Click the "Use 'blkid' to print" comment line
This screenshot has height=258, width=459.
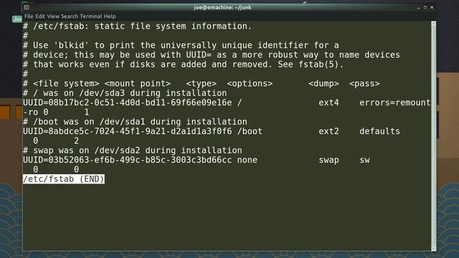(181, 45)
